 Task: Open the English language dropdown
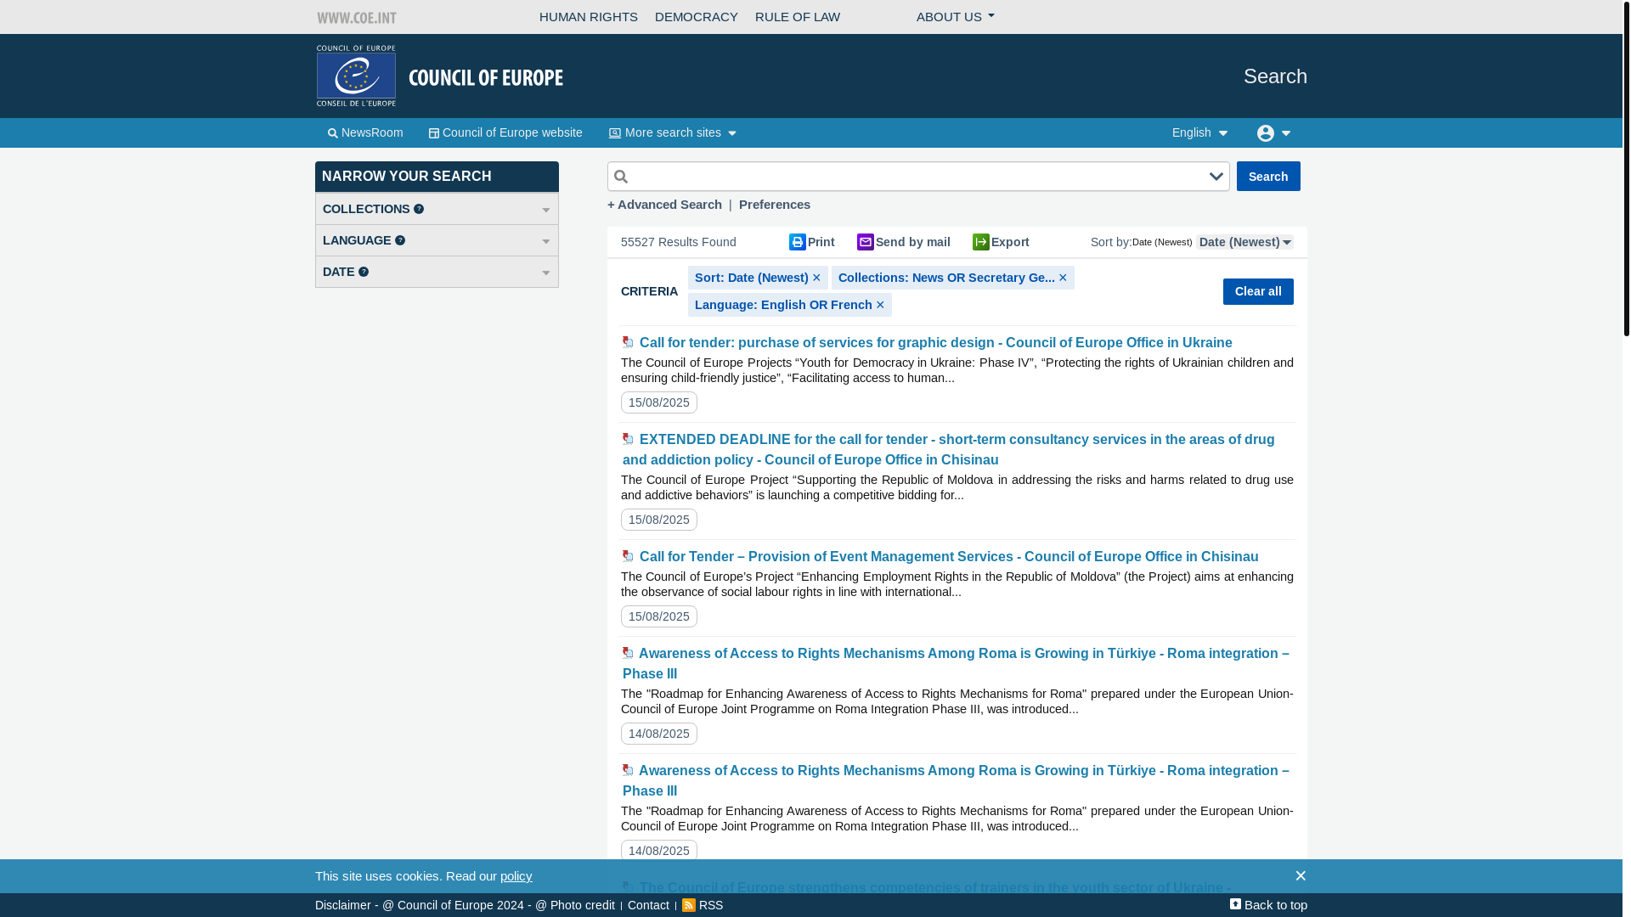(1199, 132)
